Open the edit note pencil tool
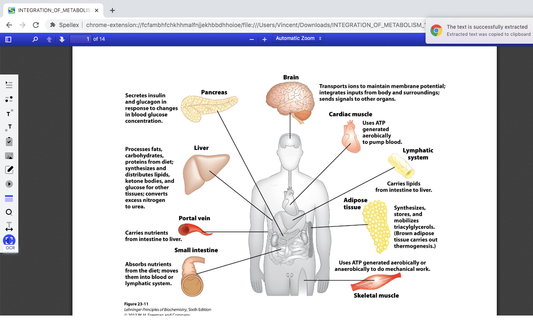Image resolution: width=533 pixels, height=333 pixels. point(9,170)
